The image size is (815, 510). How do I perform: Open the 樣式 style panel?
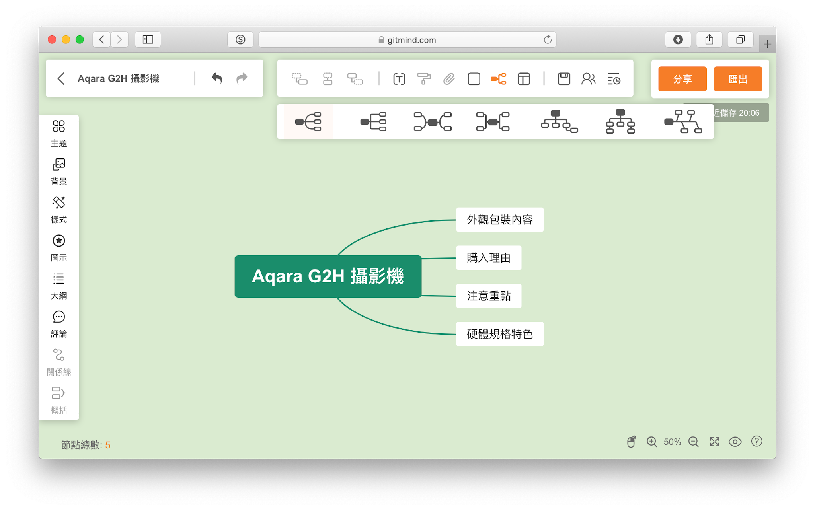[58, 210]
